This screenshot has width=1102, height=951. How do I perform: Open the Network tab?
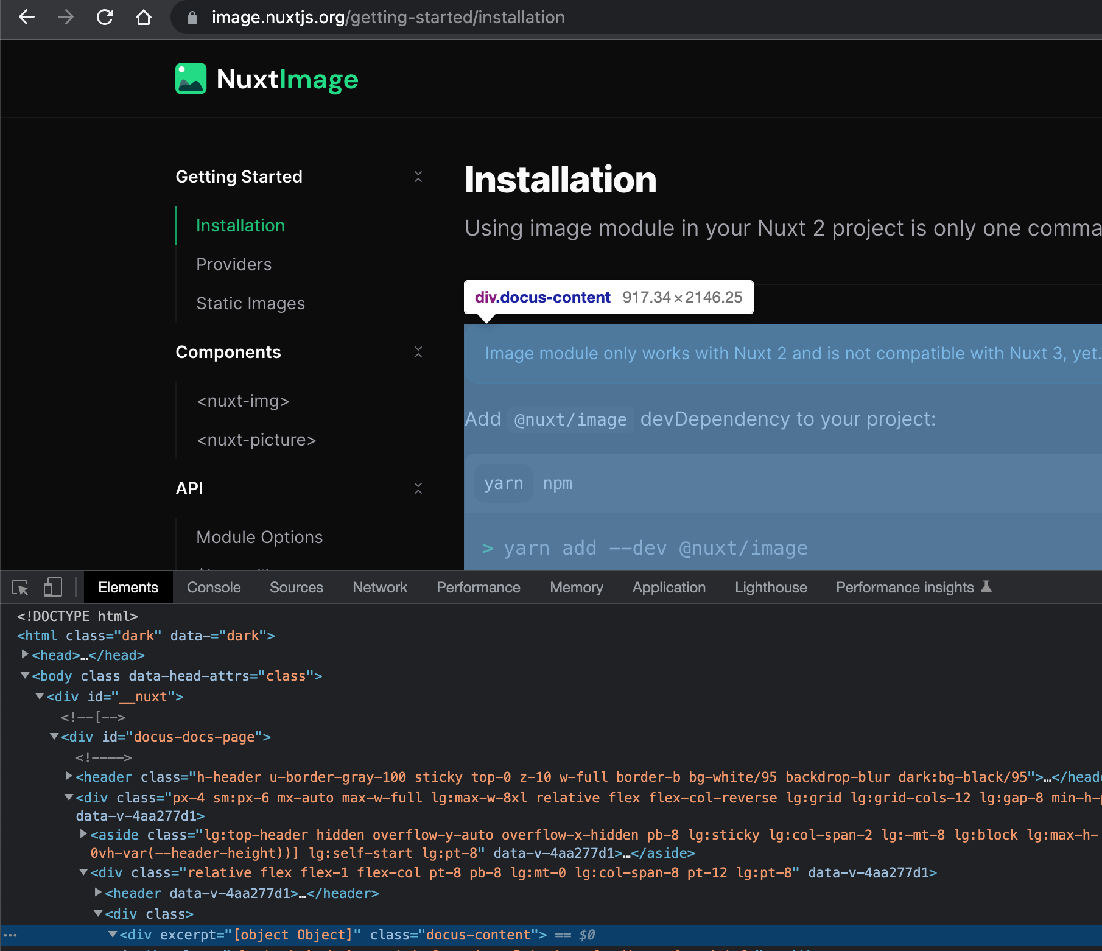click(380, 588)
